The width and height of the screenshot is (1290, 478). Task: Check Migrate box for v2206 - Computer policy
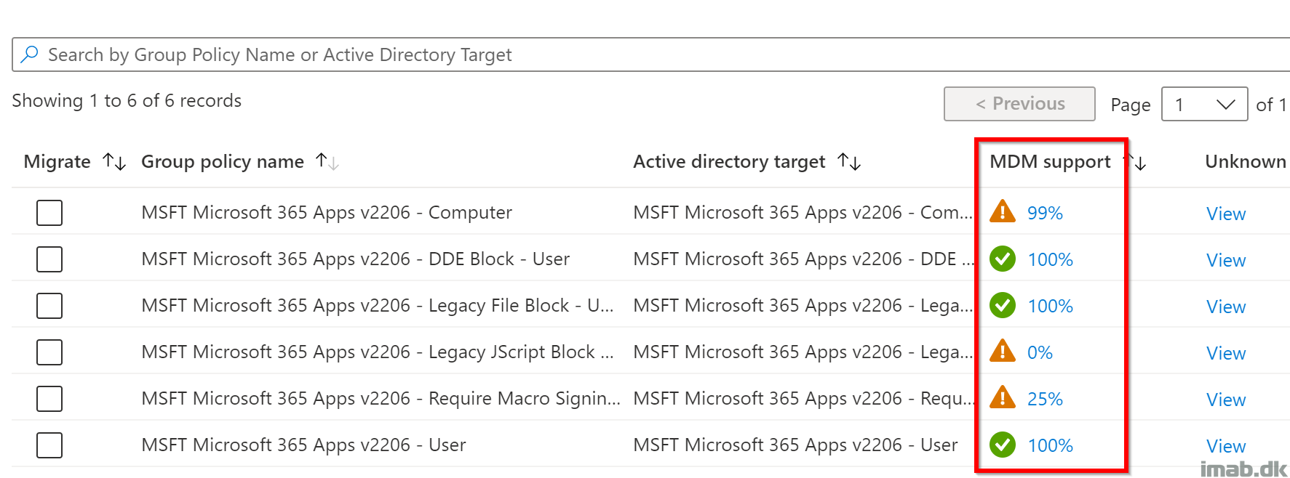tap(49, 213)
